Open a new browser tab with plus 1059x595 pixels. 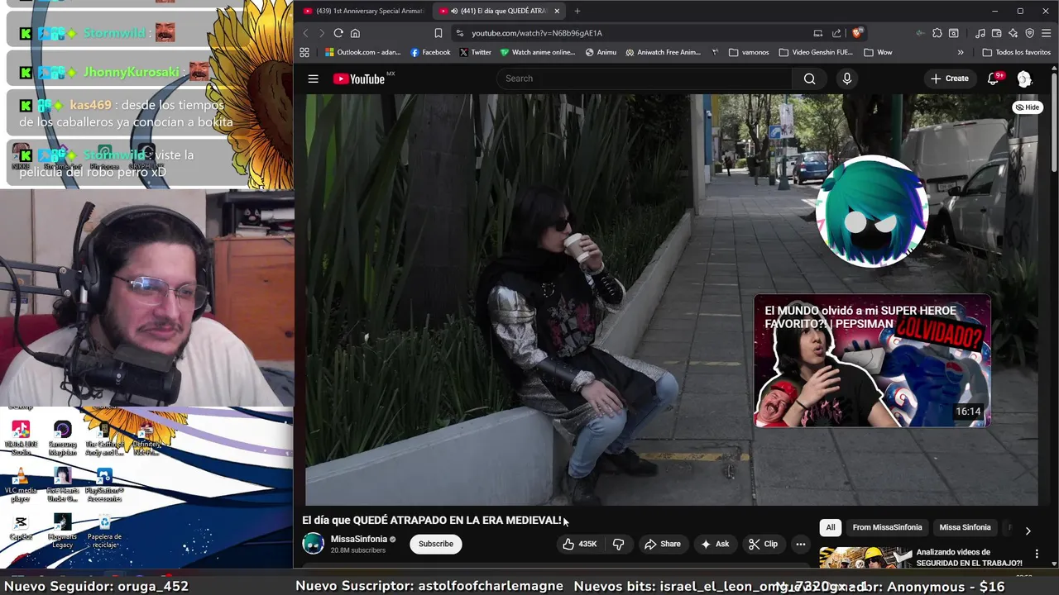click(x=577, y=11)
